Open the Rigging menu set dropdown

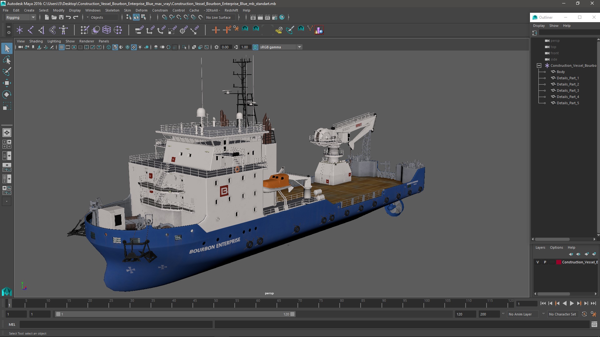tap(21, 17)
